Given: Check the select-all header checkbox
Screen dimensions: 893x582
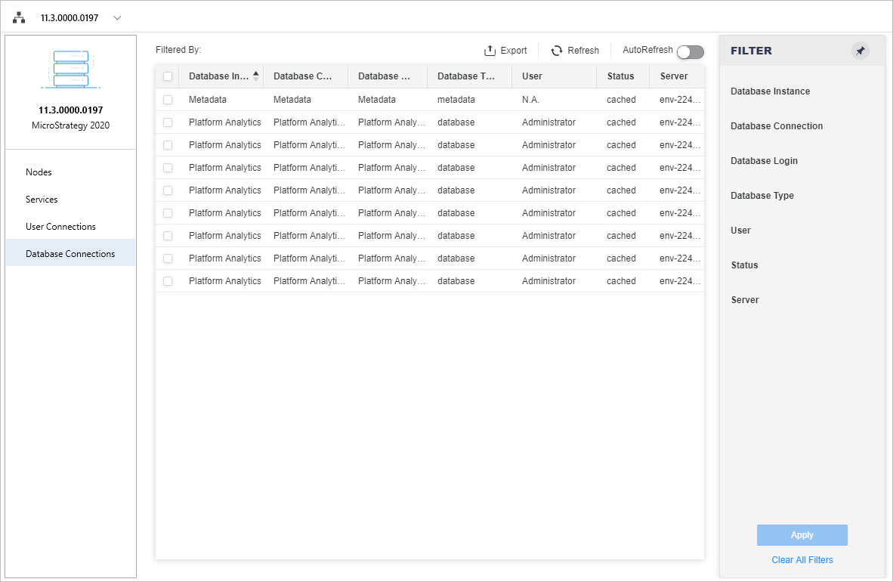Looking at the screenshot, I should (168, 76).
